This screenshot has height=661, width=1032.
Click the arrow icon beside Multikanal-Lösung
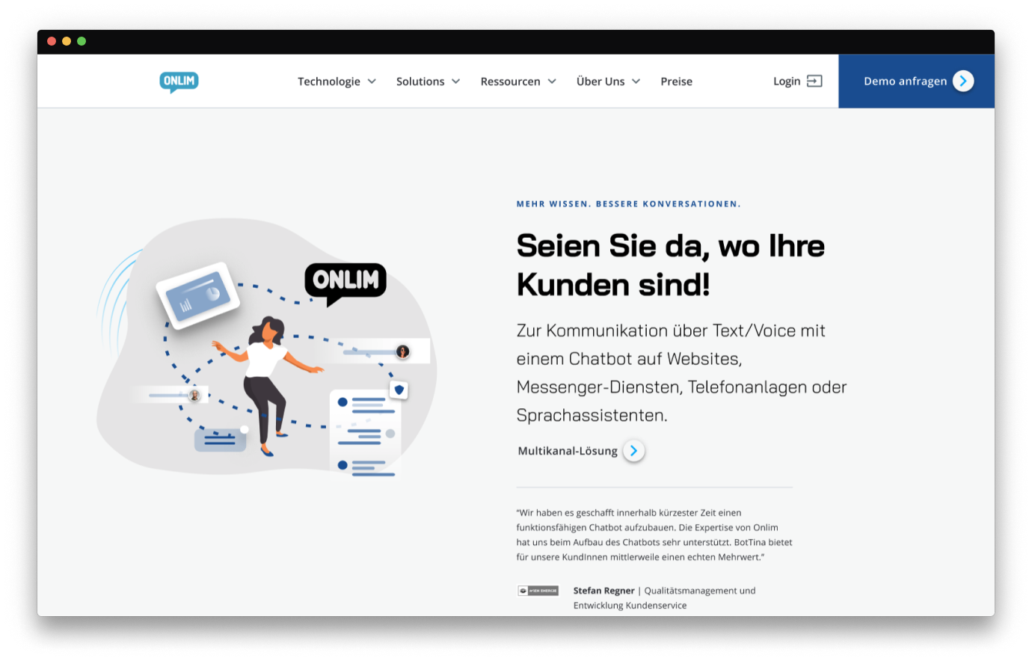coord(633,451)
